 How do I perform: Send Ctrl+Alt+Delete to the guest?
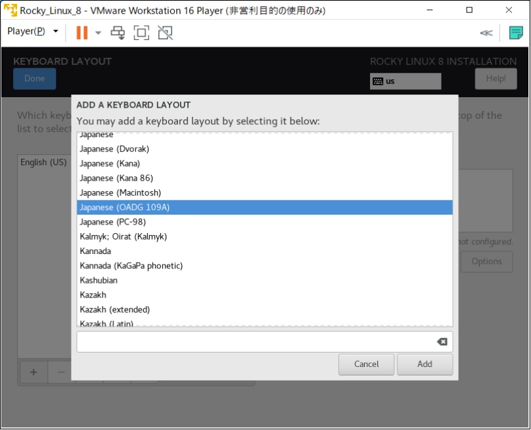(x=118, y=32)
